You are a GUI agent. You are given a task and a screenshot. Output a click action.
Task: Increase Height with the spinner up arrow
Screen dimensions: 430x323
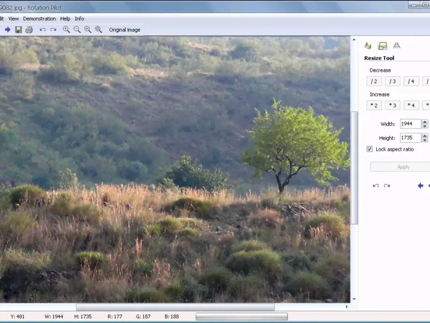click(425, 136)
